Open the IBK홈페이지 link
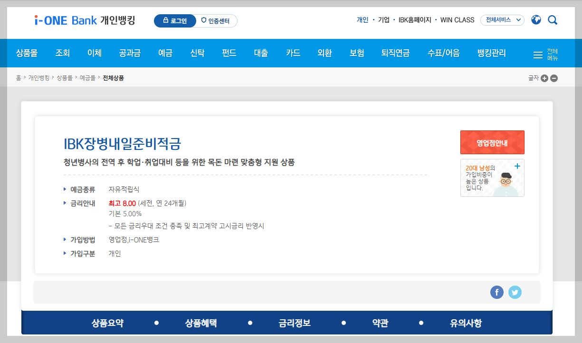The height and width of the screenshot is (343, 582). (415, 20)
